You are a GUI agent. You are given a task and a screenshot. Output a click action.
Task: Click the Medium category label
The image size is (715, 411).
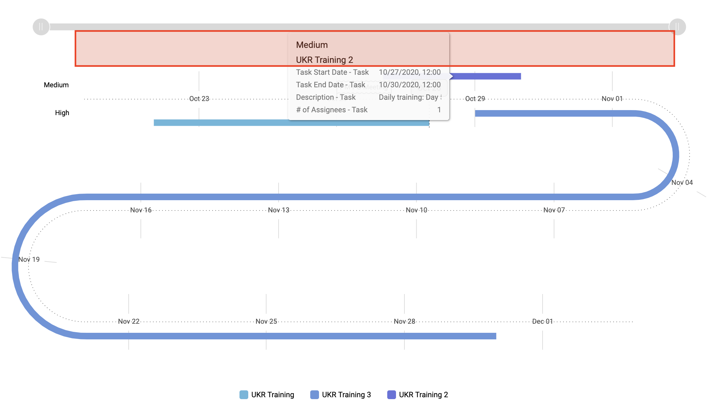click(x=56, y=85)
